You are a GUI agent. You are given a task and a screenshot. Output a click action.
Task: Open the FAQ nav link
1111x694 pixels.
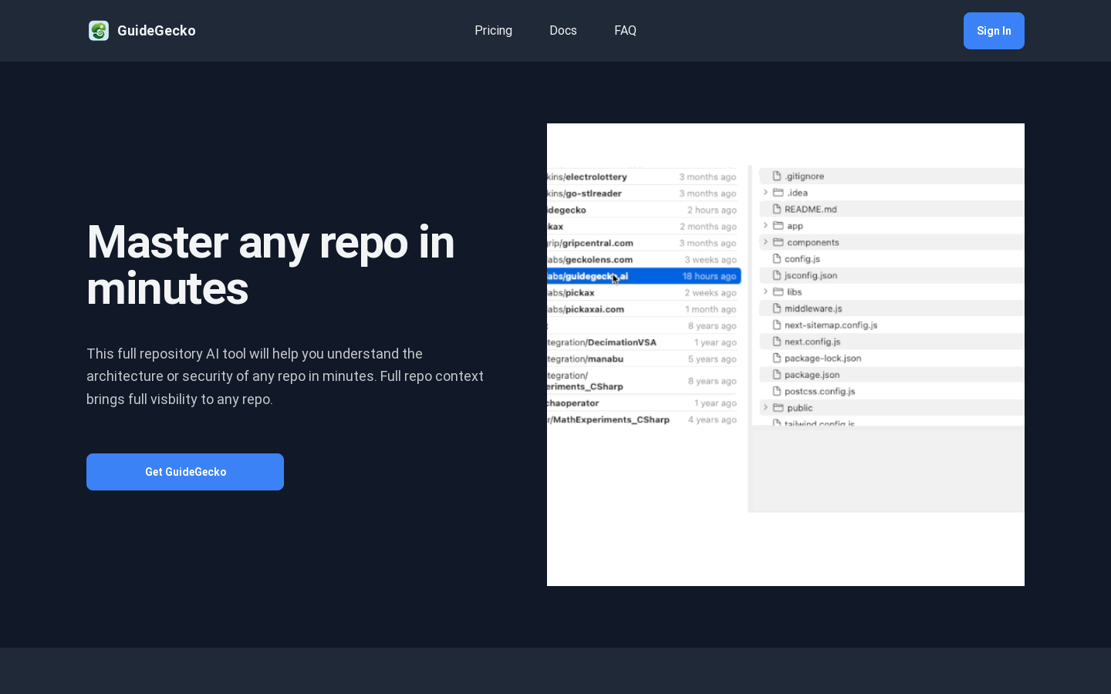(x=625, y=31)
